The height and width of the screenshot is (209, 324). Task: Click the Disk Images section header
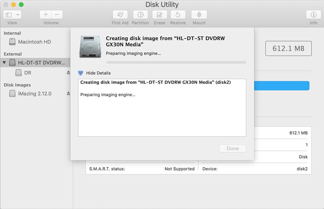[18, 85]
